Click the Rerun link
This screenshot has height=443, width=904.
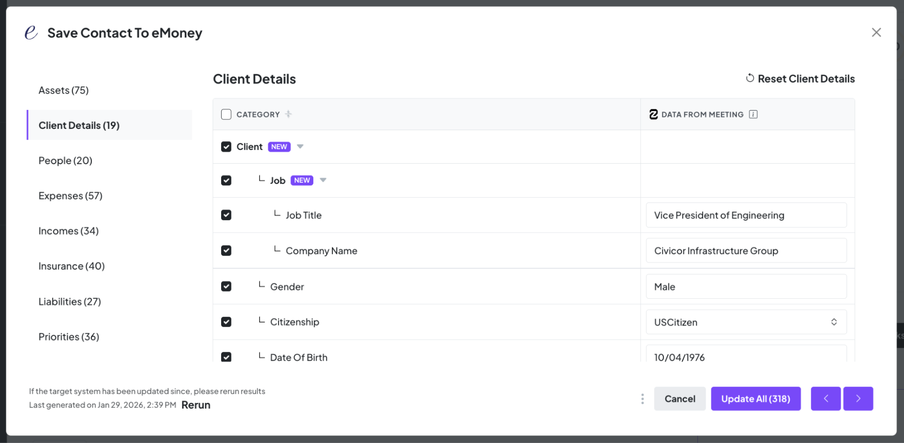tap(196, 405)
